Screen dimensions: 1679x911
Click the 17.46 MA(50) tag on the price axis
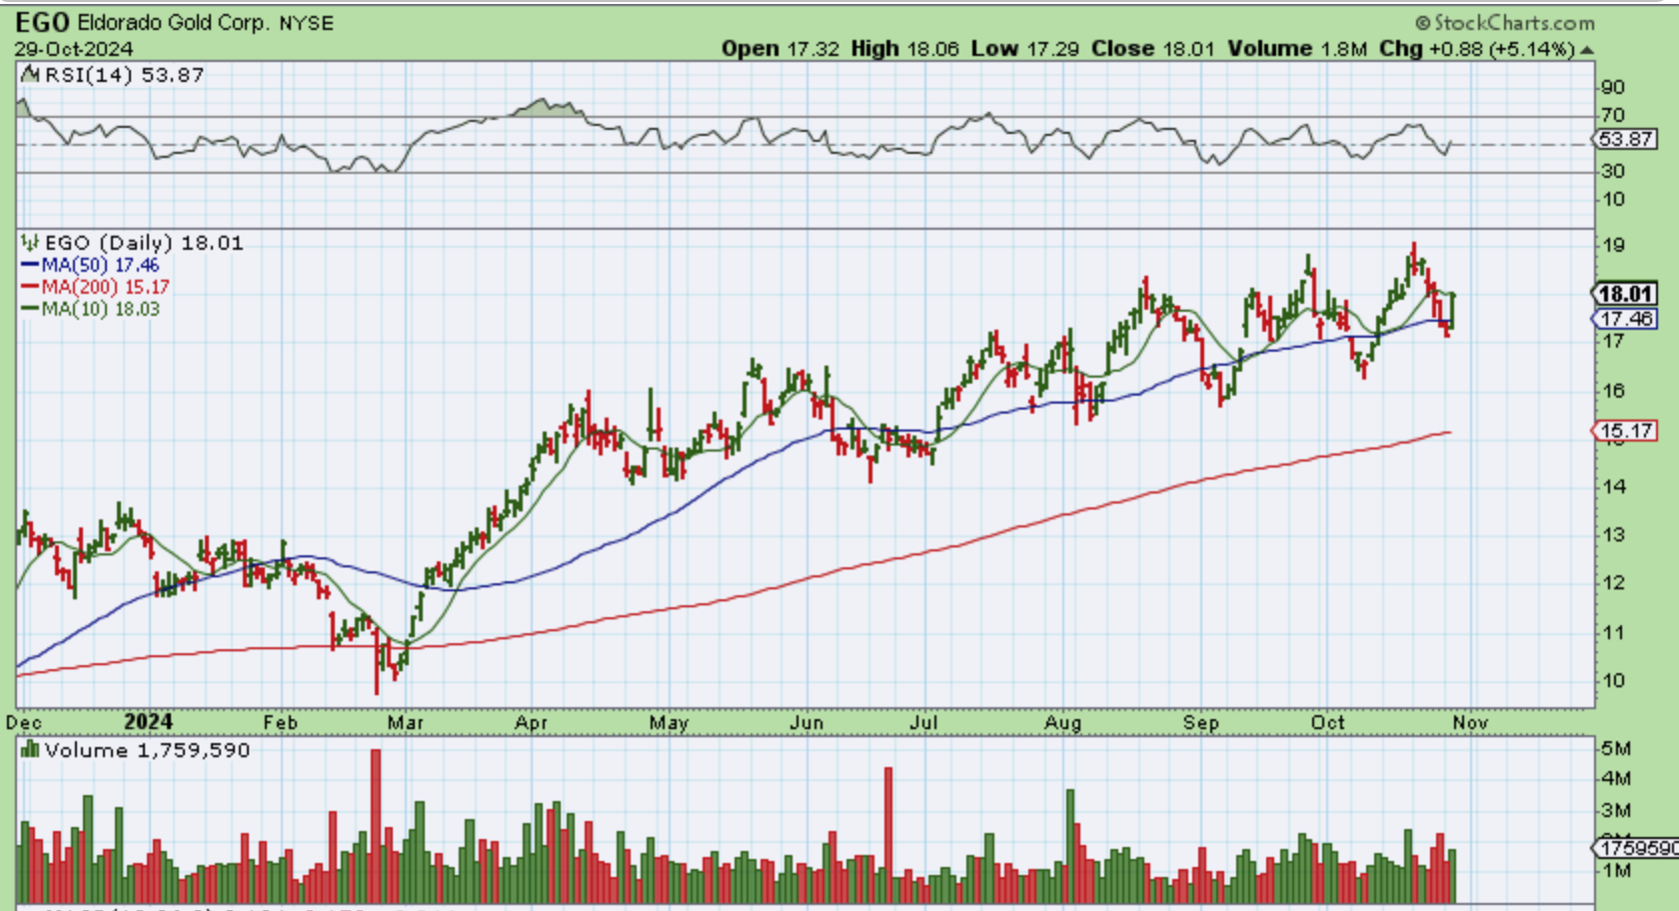tap(1625, 319)
